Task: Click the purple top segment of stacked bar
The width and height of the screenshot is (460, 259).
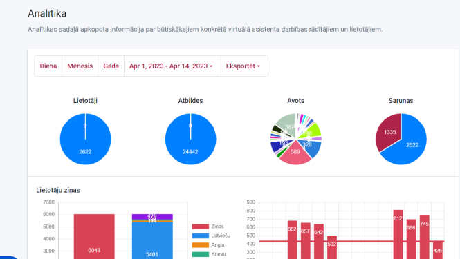Action: click(152, 216)
